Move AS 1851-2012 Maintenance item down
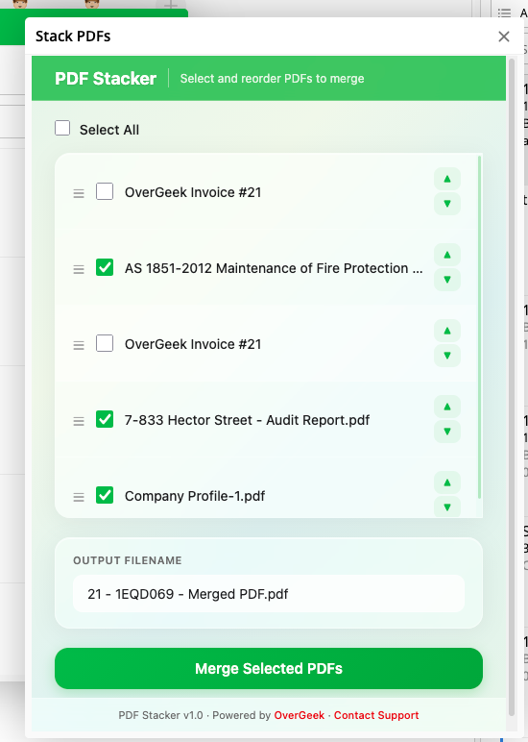528x742 pixels. (447, 280)
